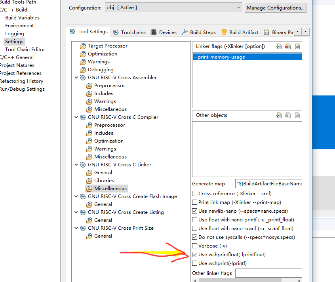This screenshot has height=282, width=335.
Task: Select Tool Chain Editor in left sidebar
Action: coord(25,50)
